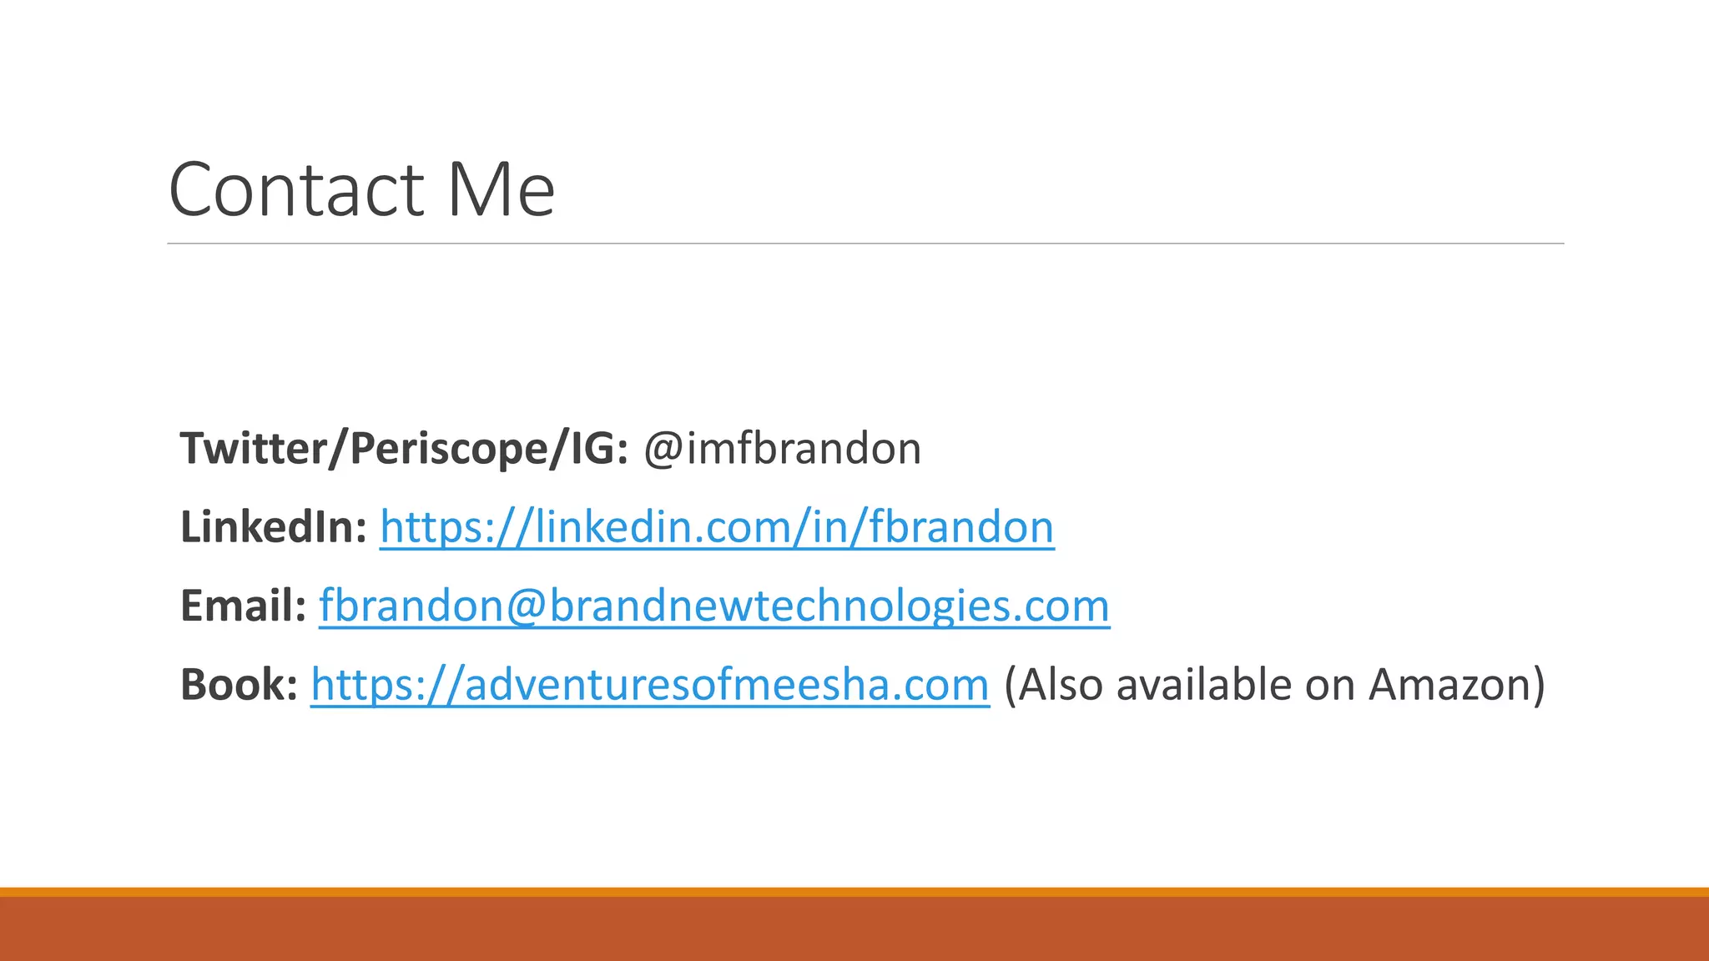This screenshot has height=961, width=1709.
Task: Click the bold 'LinkedIn:' label
Action: tap(274, 527)
